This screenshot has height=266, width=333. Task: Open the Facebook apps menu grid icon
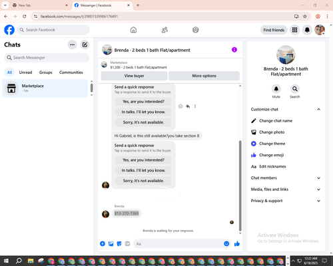tap(294, 30)
